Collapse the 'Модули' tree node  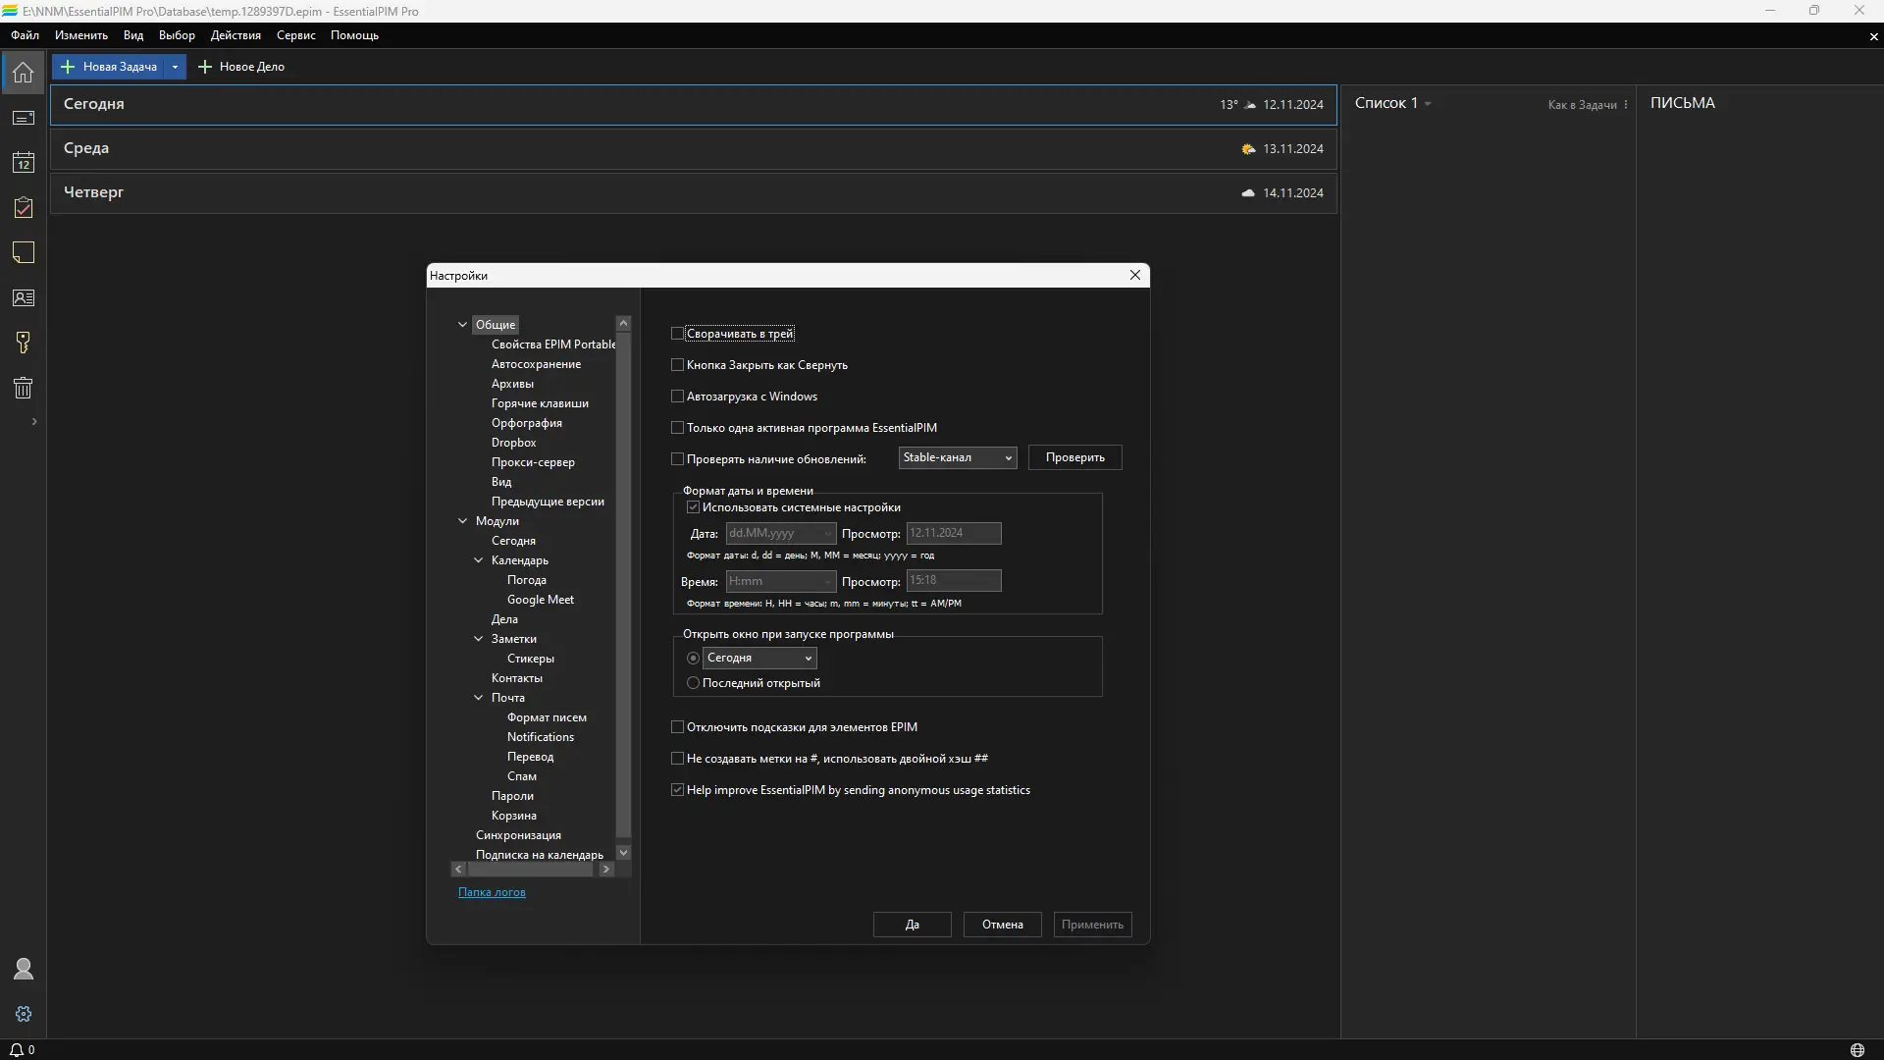pos(463,521)
